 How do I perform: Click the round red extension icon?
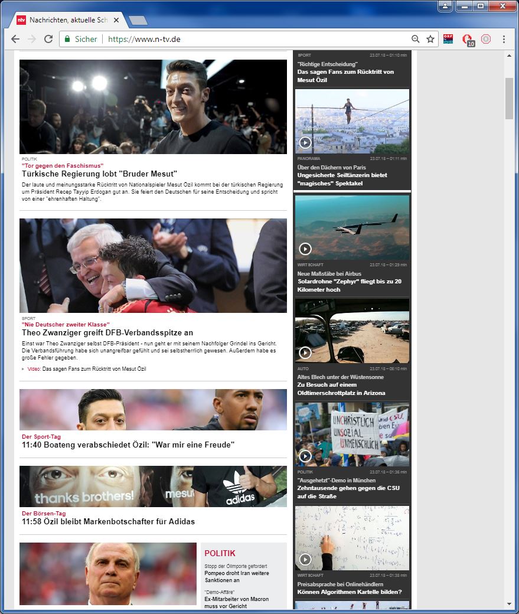486,39
